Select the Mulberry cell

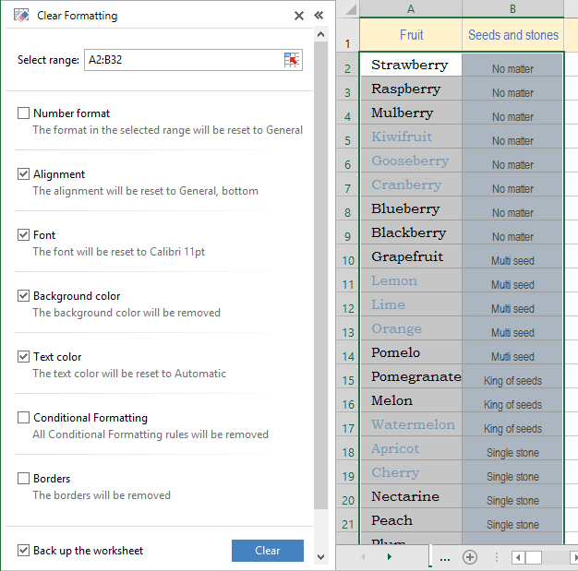pyautogui.click(x=411, y=113)
